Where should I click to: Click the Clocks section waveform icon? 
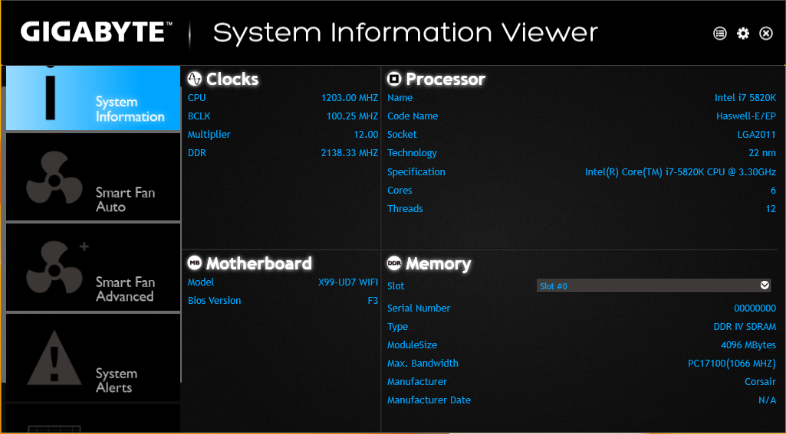pos(195,79)
